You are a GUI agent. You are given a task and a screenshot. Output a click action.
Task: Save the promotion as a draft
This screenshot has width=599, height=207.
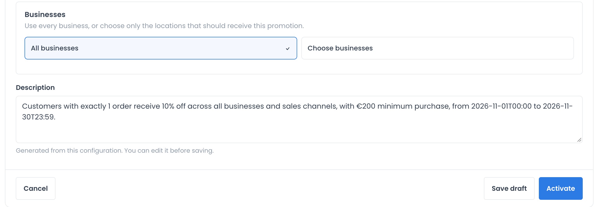509,188
